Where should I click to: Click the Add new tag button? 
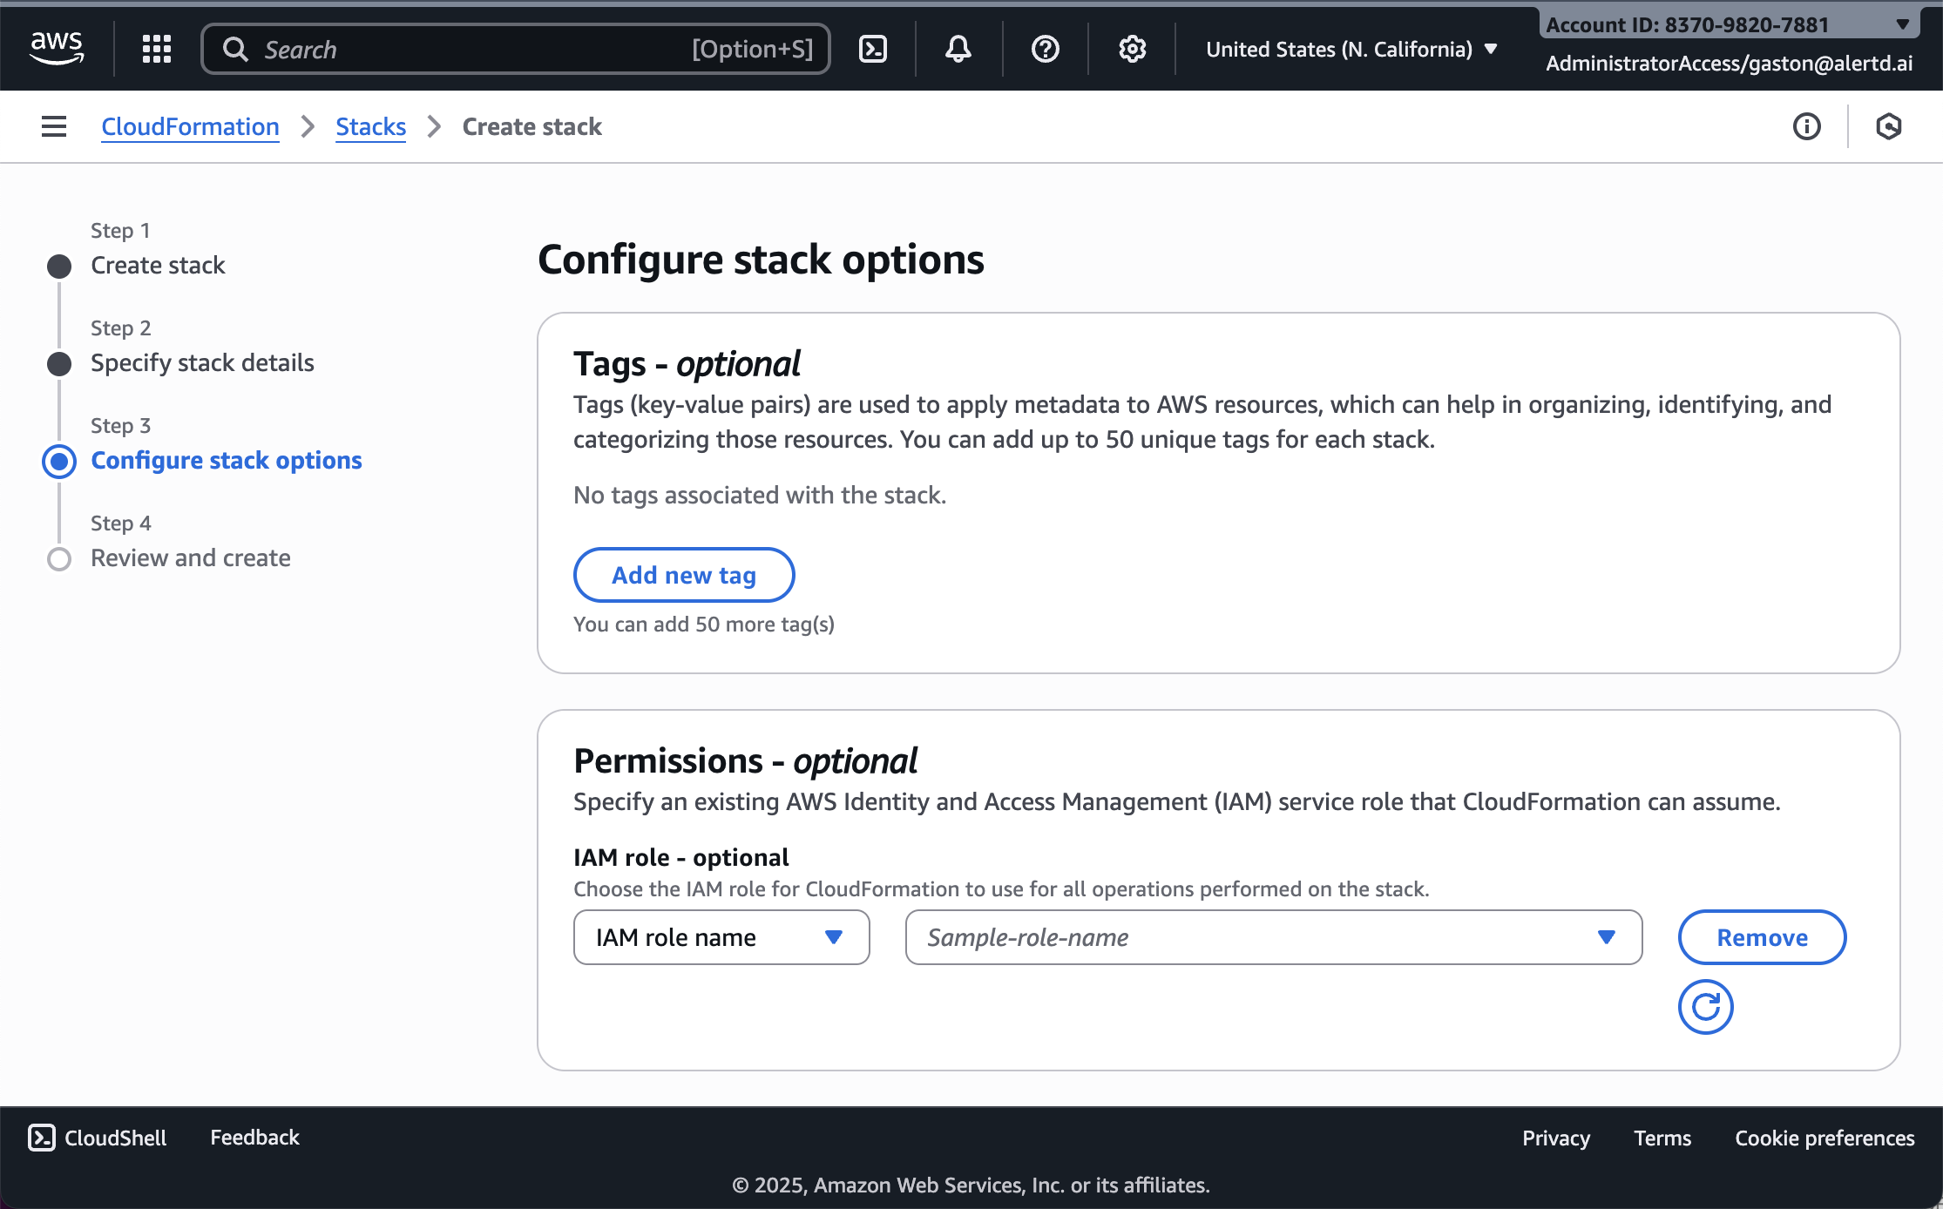[x=683, y=575]
